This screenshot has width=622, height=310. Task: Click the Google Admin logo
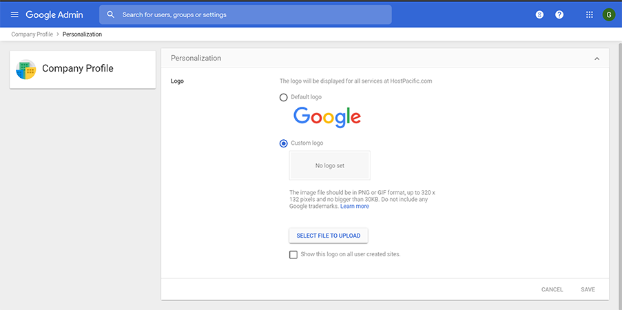point(54,14)
